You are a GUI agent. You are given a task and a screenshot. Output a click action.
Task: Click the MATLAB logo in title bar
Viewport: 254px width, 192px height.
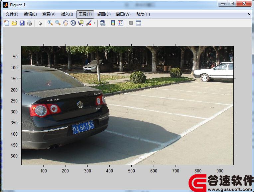click(6, 5)
